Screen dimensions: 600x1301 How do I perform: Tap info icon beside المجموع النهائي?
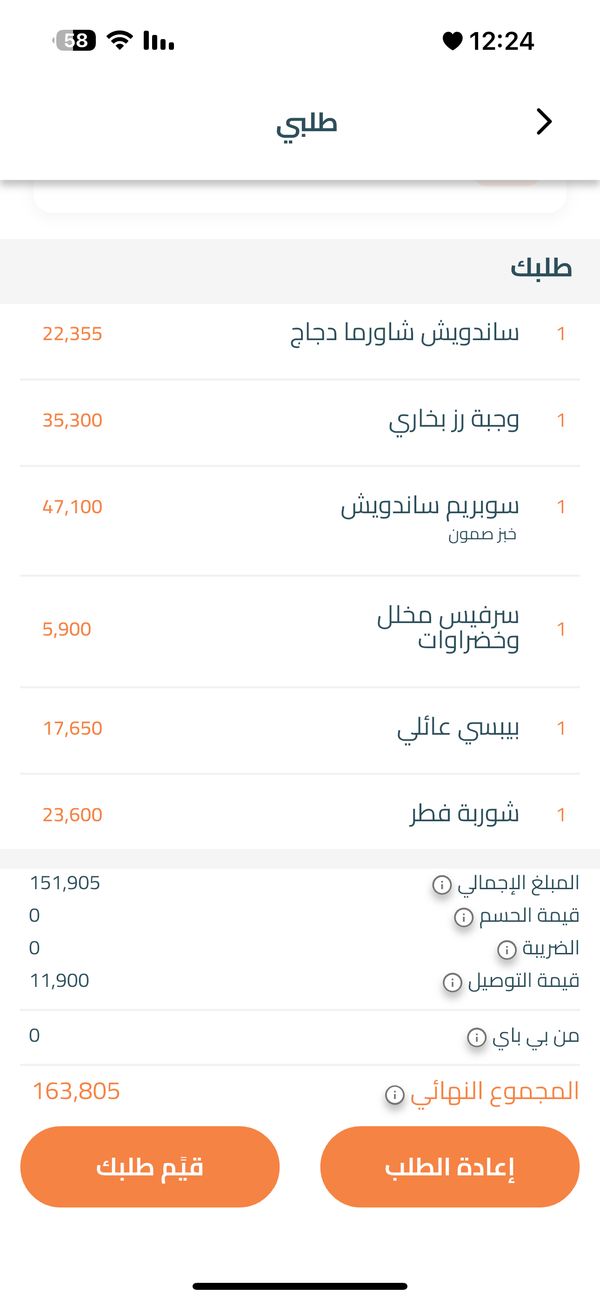pos(394,1095)
